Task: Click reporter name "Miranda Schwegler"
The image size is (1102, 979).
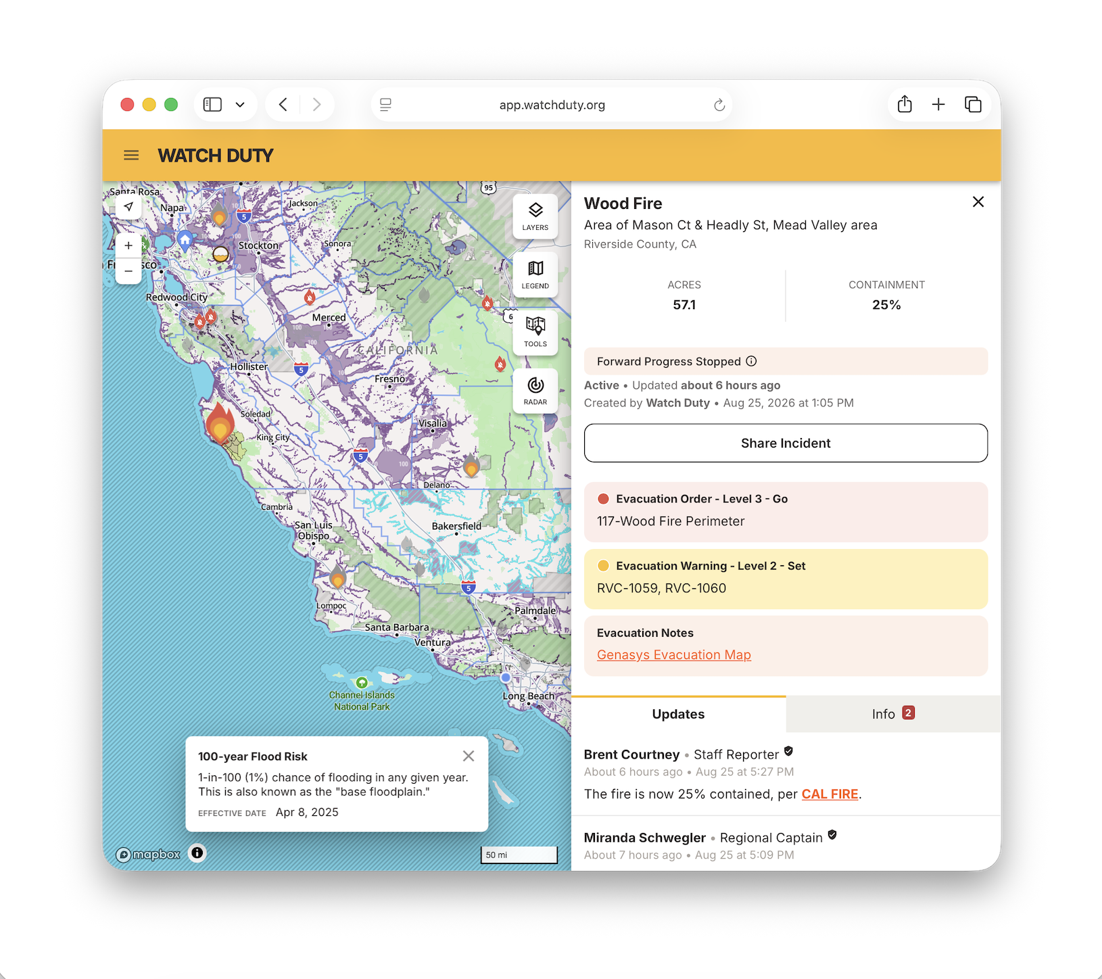Action: tap(645, 838)
